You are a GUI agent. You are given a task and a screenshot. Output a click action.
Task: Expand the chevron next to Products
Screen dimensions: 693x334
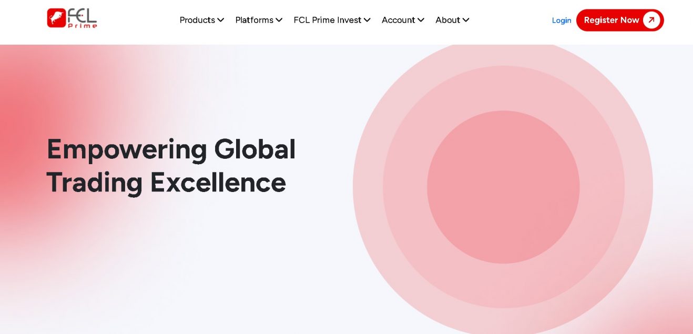pyautogui.click(x=221, y=20)
